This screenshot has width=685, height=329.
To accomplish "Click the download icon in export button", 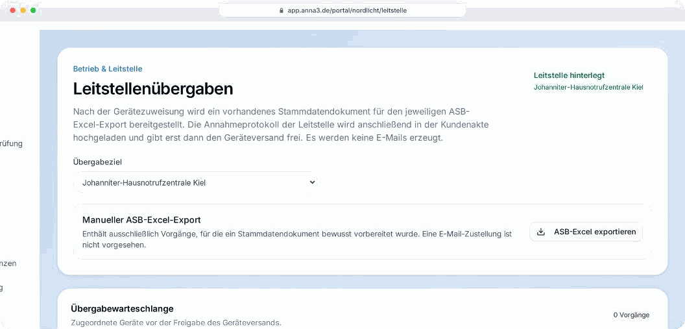I will click(541, 232).
